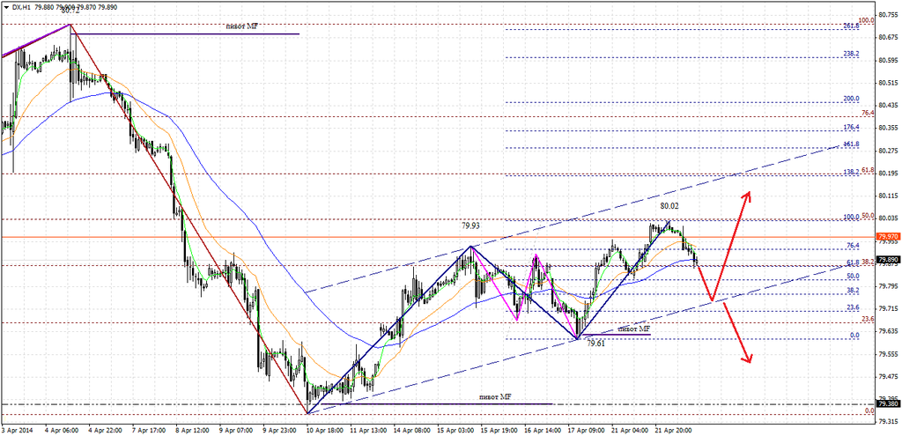Image resolution: width=902 pixels, height=436 pixels.
Task: Click the 7 Apr 17:00 time label
Action: (x=150, y=430)
